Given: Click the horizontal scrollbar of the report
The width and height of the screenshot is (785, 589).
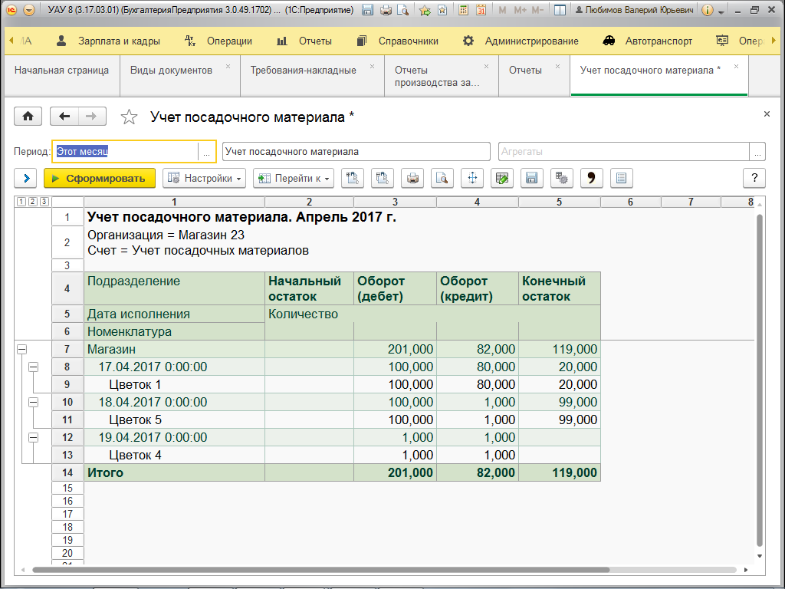Looking at the screenshot, I should (x=321, y=570).
